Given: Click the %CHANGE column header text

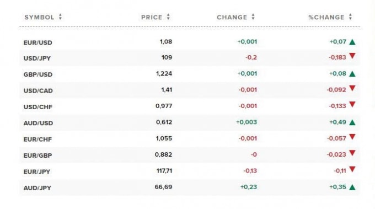Looking at the screenshot, I should (x=326, y=17).
